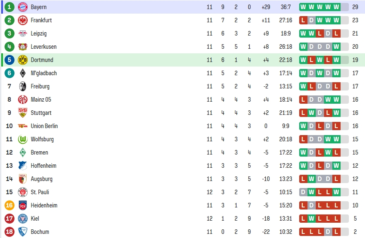The image size is (365, 238).
Task: Click Bayern's most recent W form badge
Action: (x=336, y=7)
